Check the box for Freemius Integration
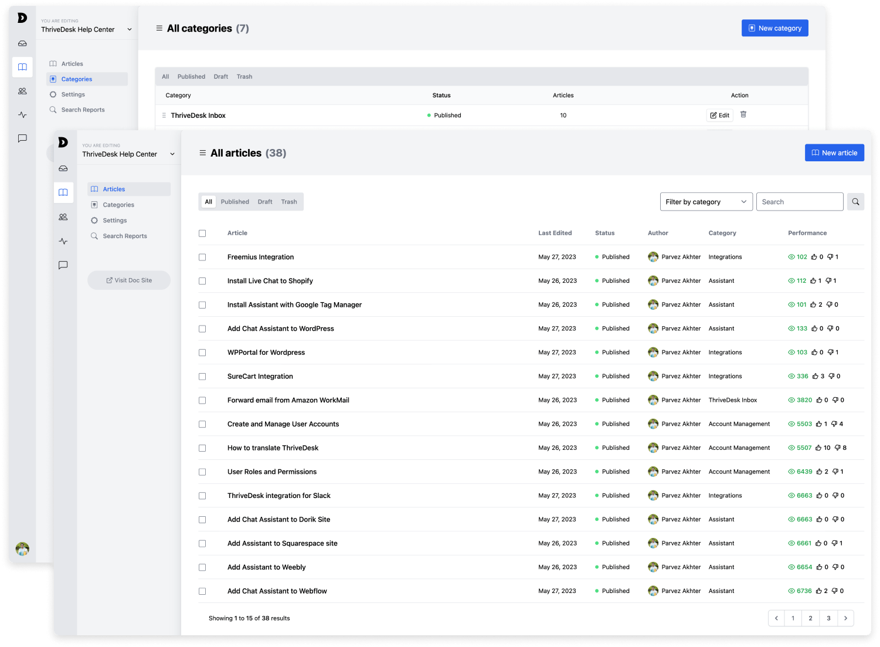This screenshot has width=880, height=647. pyautogui.click(x=202, y=257)
